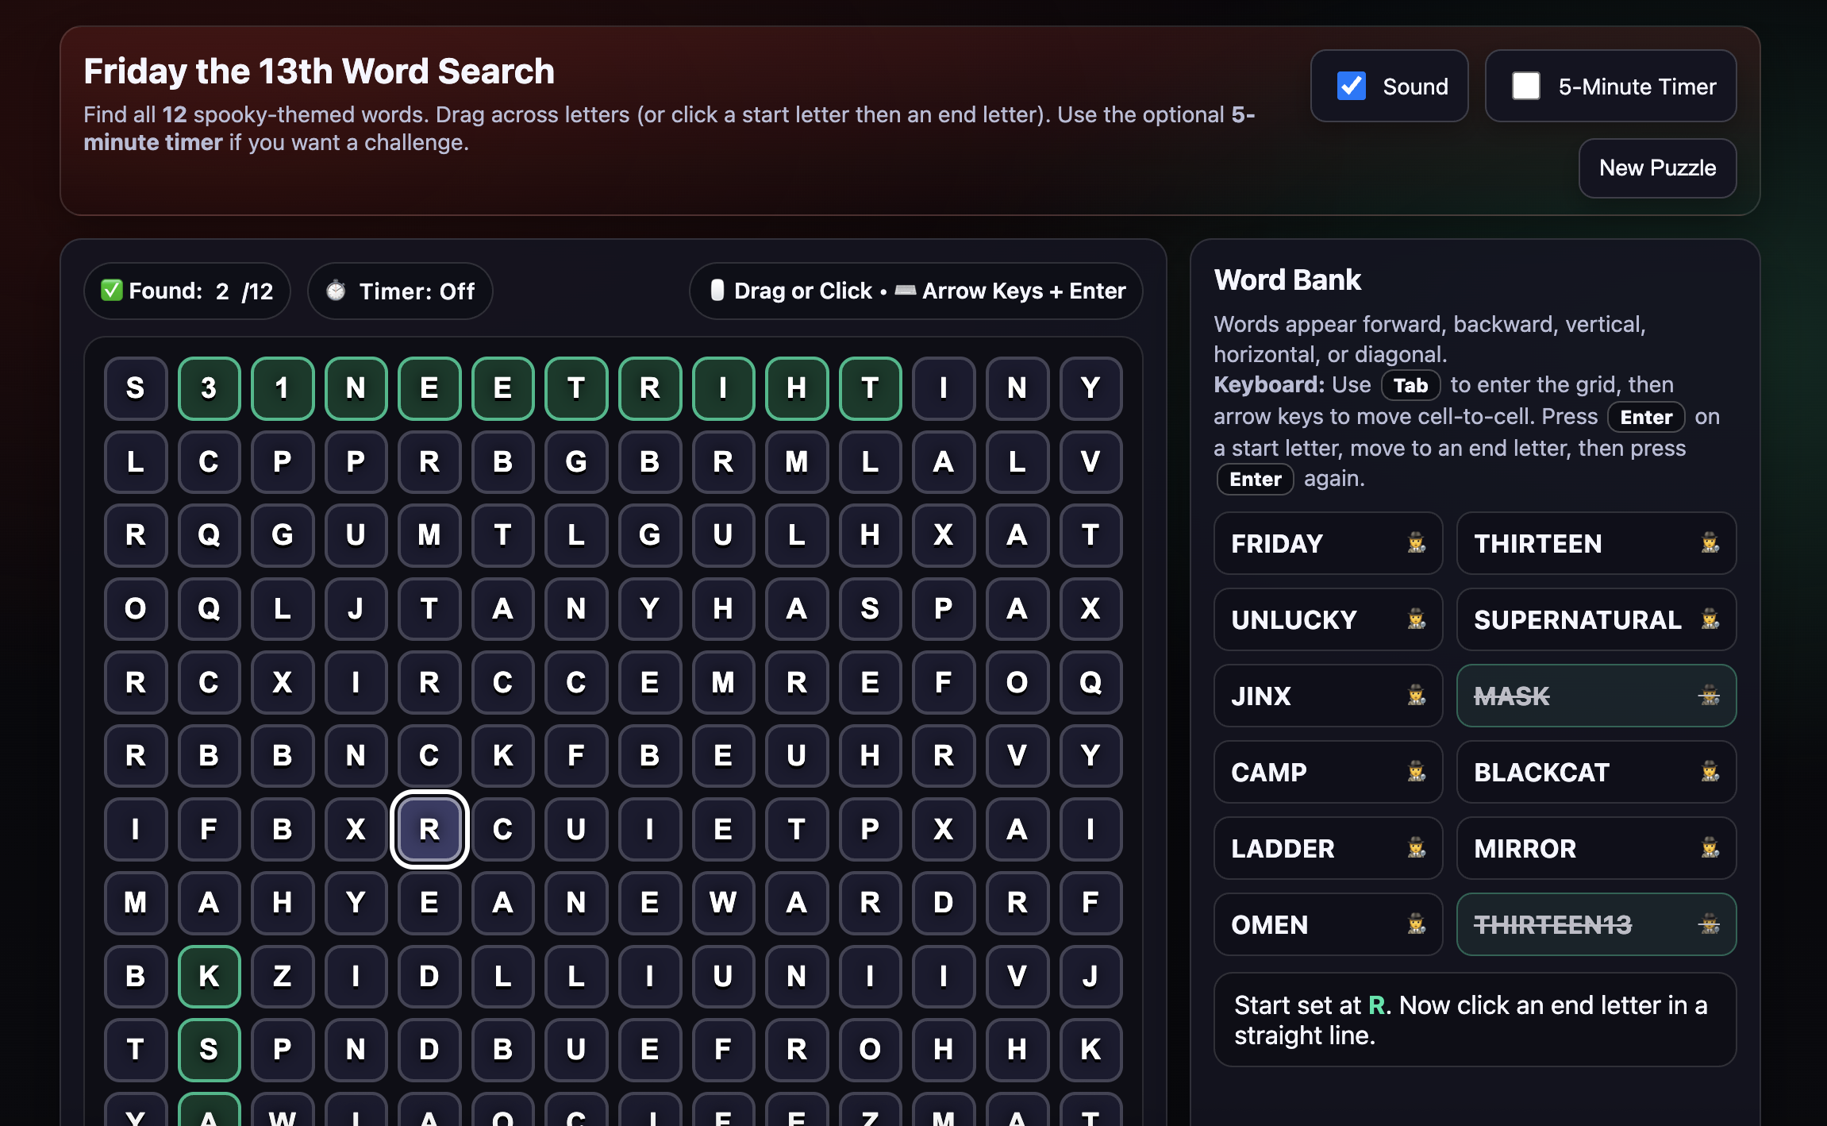Select the FRIDAY word bank entry
Viewport: 1827px width, 1126px height.
tap(1328, 543)
